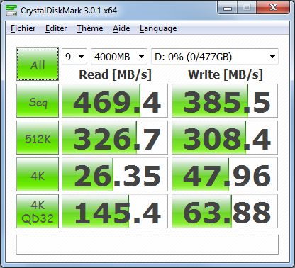Open the Editer menu
The image size is (295, 268).
[56, 28]
